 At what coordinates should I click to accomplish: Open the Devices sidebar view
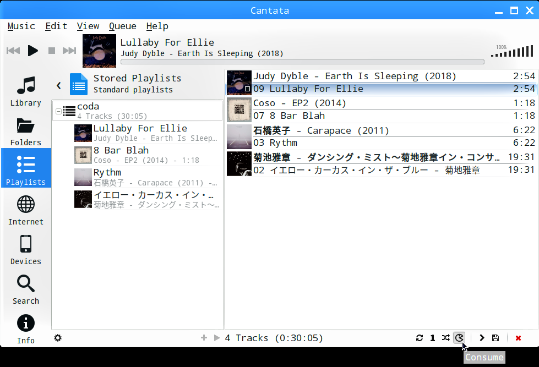(26, 250)
